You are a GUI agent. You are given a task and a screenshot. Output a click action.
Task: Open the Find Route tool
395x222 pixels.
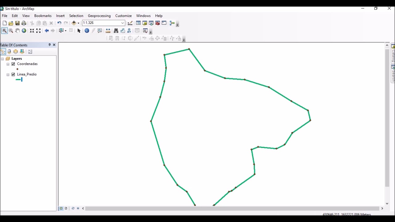point(123,31)
